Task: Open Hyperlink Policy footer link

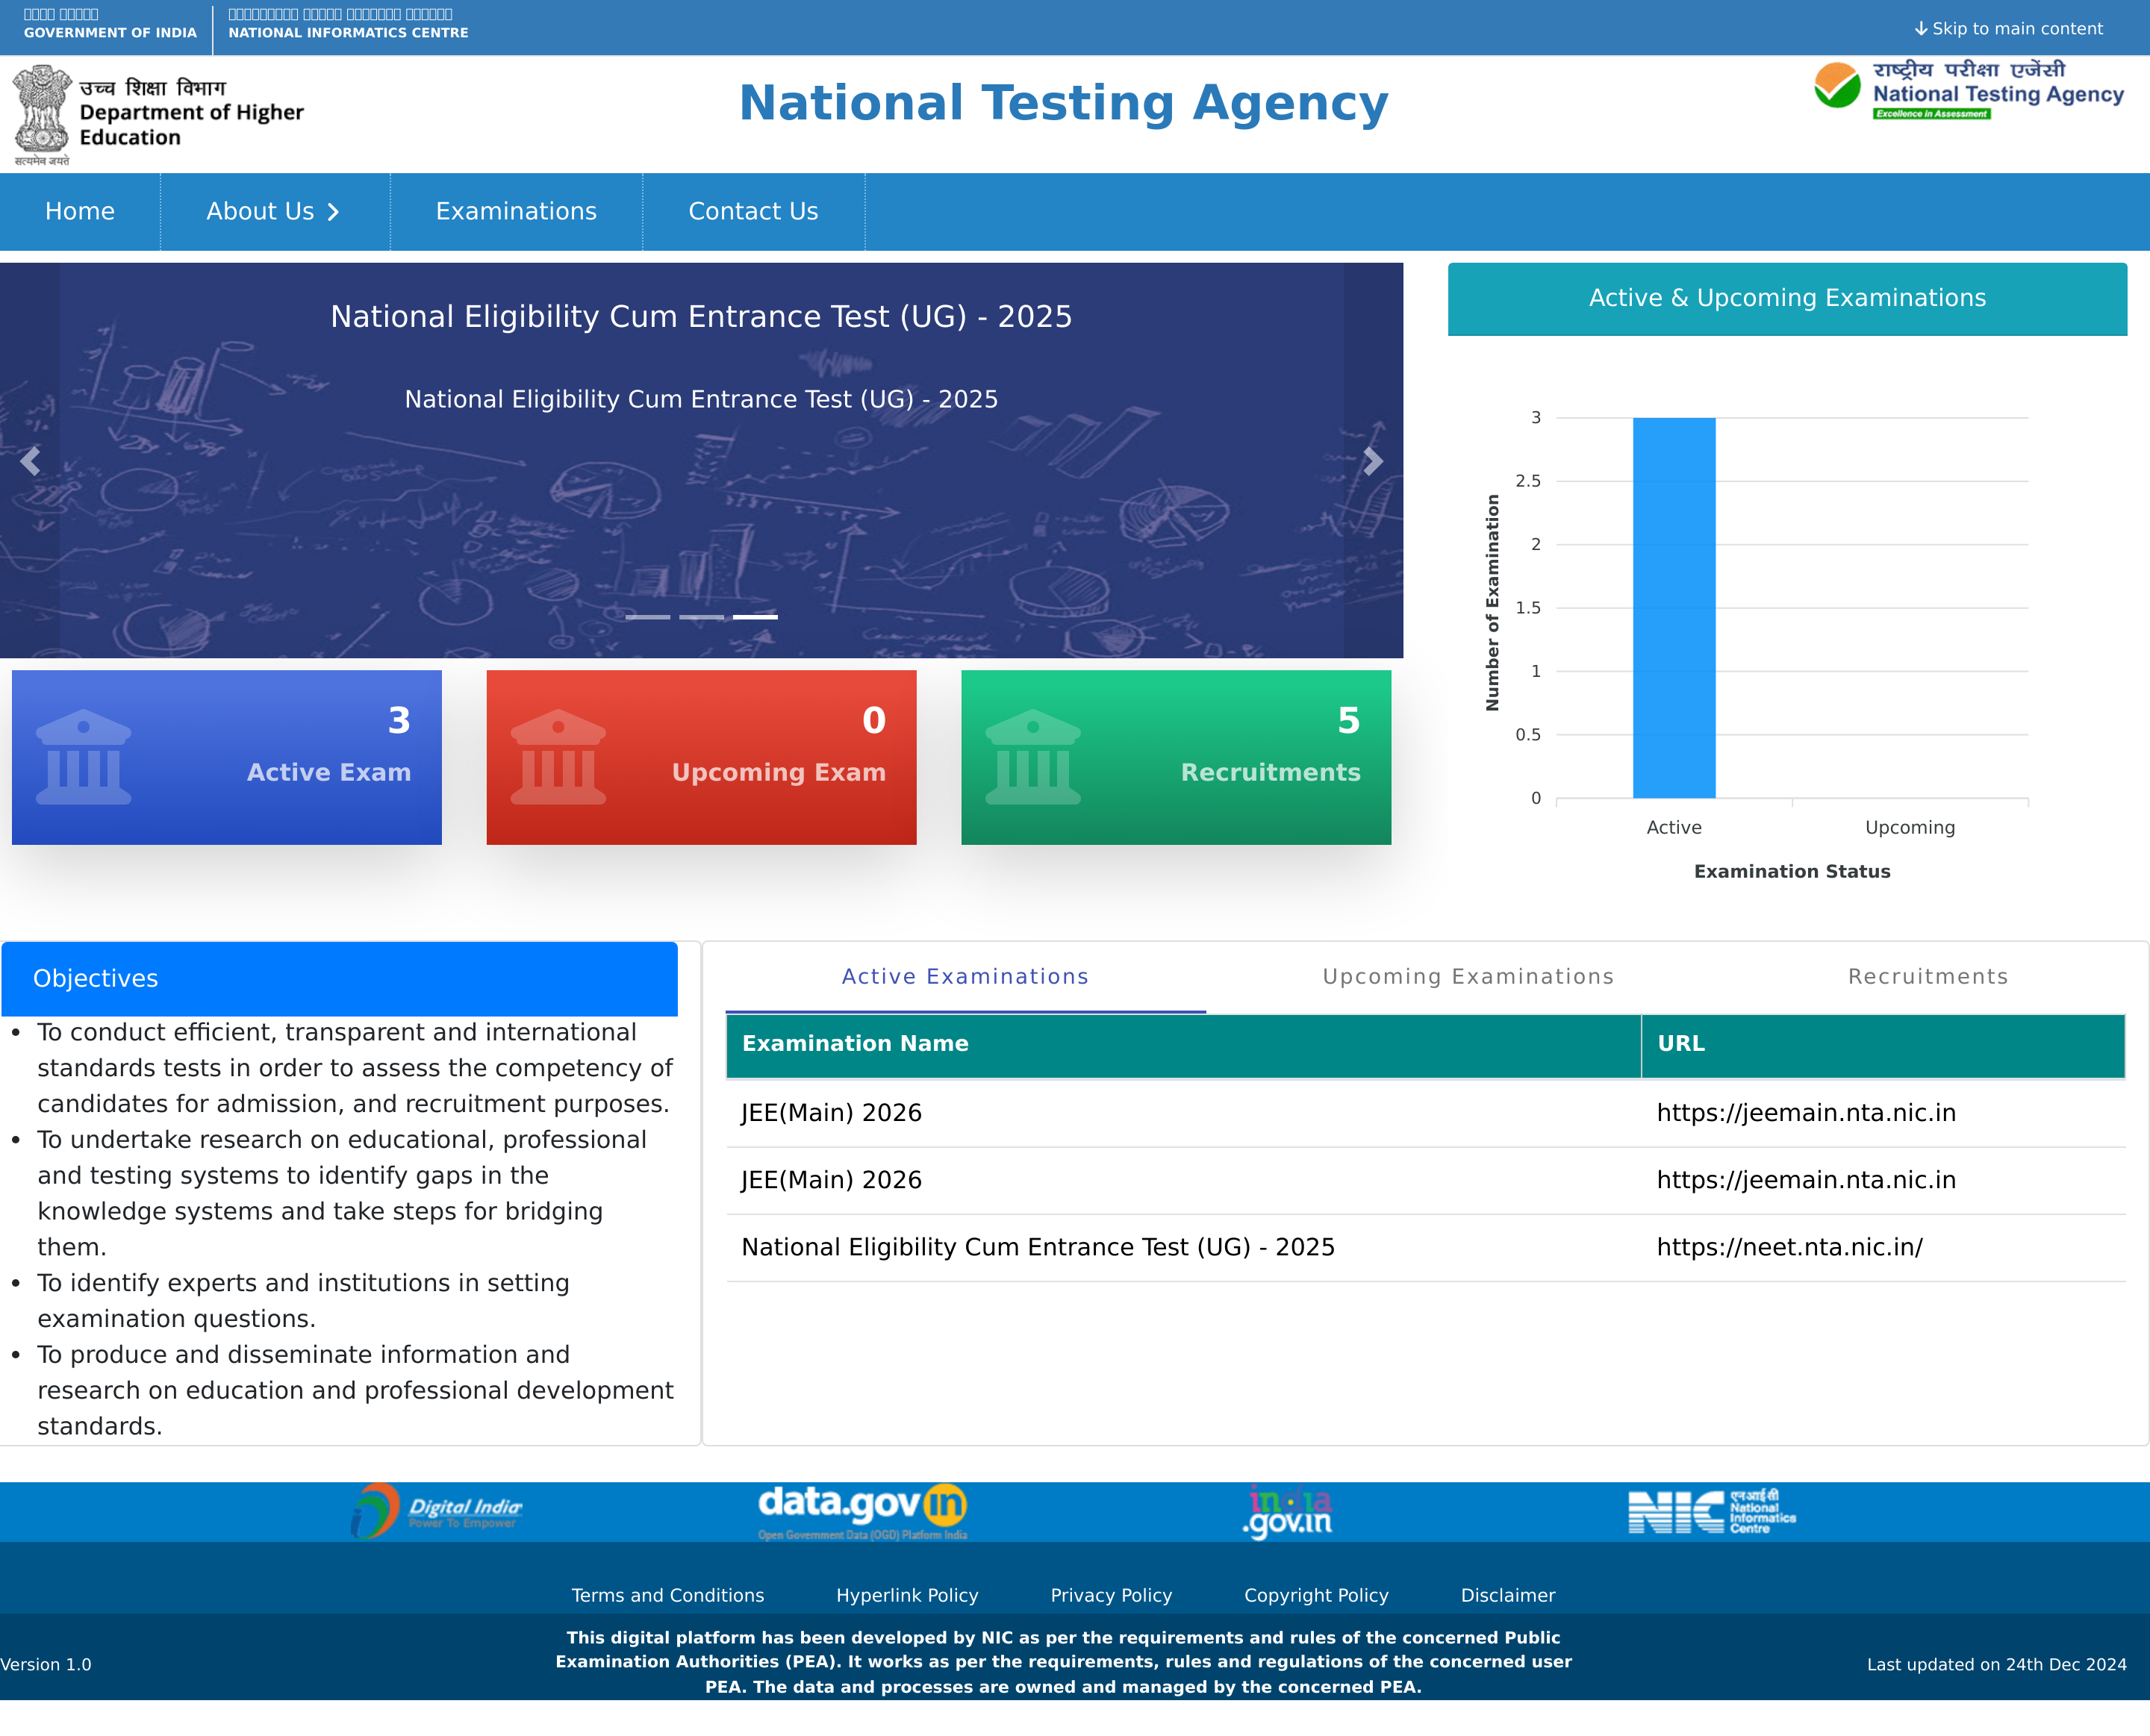Action: point(907,1596)
